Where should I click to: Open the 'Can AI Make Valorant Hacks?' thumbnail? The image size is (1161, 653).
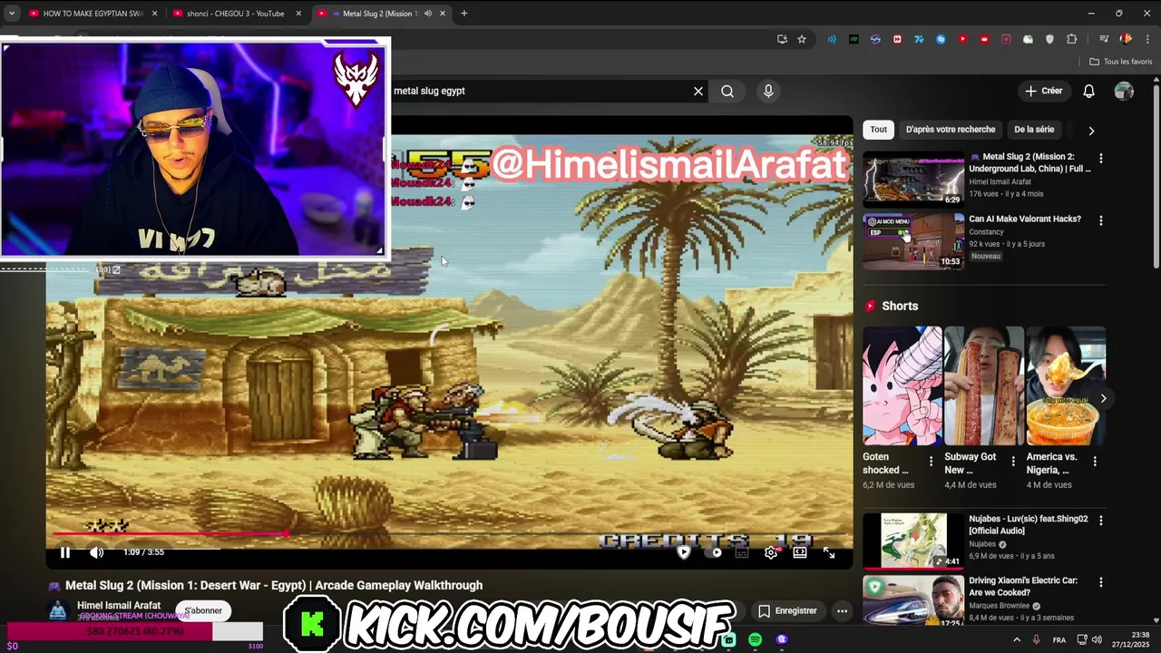(913, 241)
